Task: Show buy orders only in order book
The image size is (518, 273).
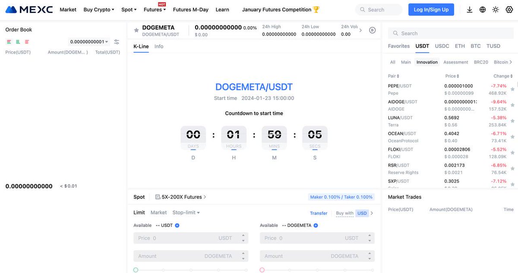Action: [x=18, y=42]
